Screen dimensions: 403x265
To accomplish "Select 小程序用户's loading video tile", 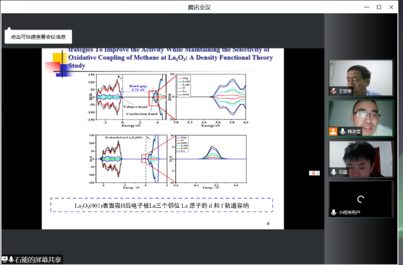I will pos(361,198).
